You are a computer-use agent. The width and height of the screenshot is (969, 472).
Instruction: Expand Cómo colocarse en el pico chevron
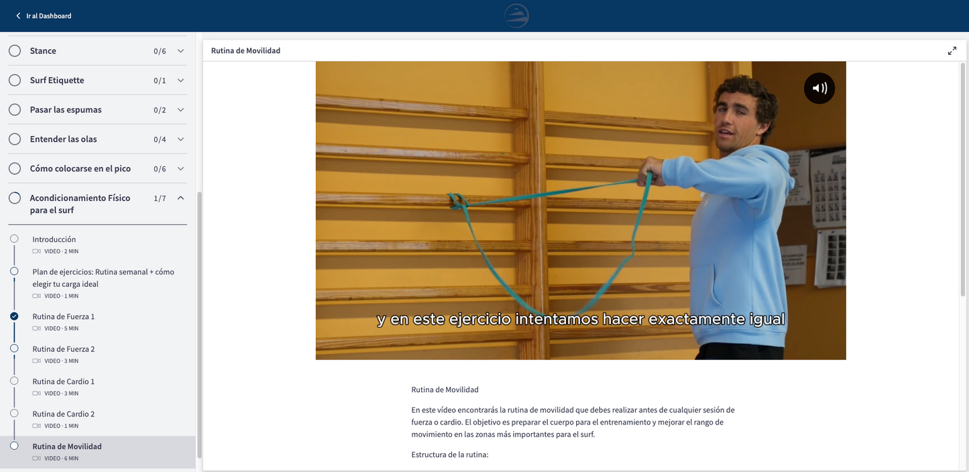[180, 169]
